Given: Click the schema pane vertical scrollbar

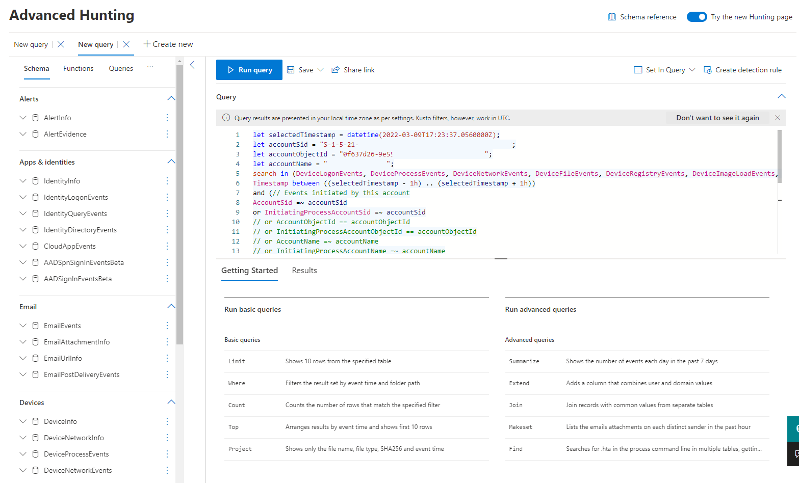Looking at the screenshot, I should click(x=179, y=205).
